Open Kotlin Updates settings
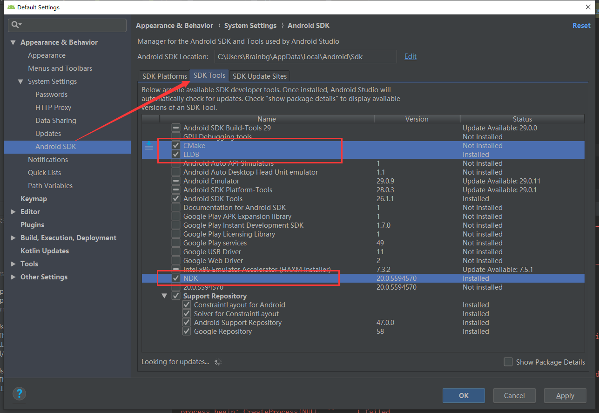Image resolution: width=599 pixels, height=413 pixels. tap(45, 251)
